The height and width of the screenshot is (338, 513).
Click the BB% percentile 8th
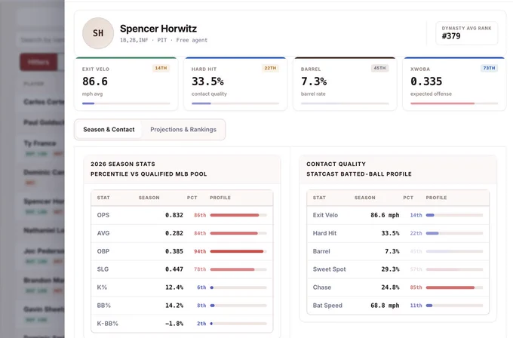tap(201, 306)
